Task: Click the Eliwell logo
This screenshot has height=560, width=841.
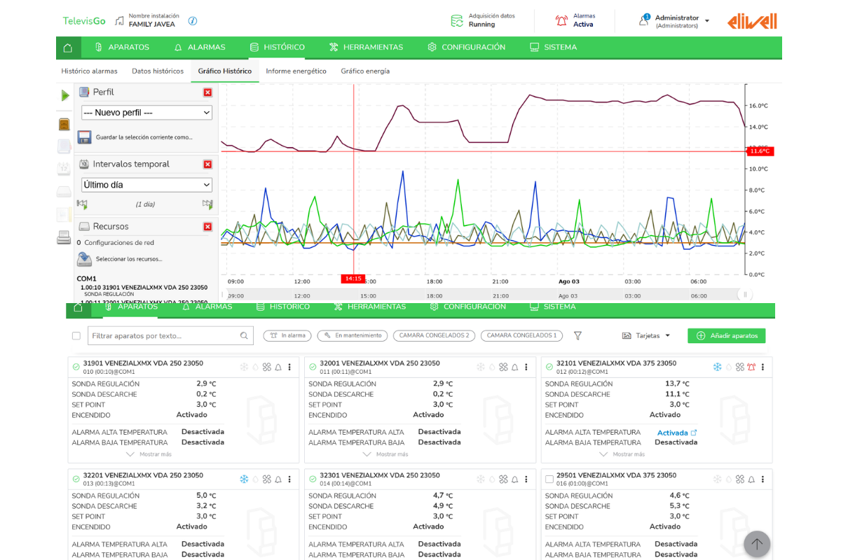Action: coord(752,21)
